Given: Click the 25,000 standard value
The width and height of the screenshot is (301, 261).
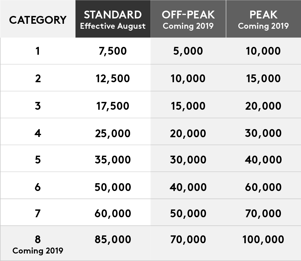Looking at the screenshot, I should point(113,133).
